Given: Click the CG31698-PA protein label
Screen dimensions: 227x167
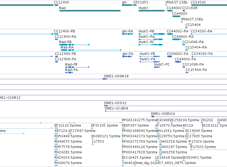Looking at the screenshot, I should click(x=193, y=64).
